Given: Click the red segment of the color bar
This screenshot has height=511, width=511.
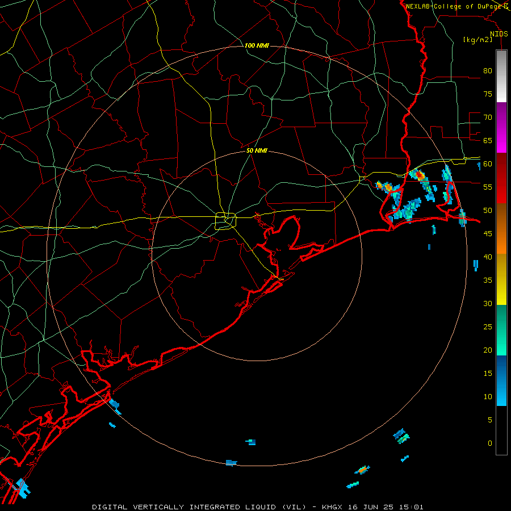Looking at the screenshot, I should click(501, 178).
